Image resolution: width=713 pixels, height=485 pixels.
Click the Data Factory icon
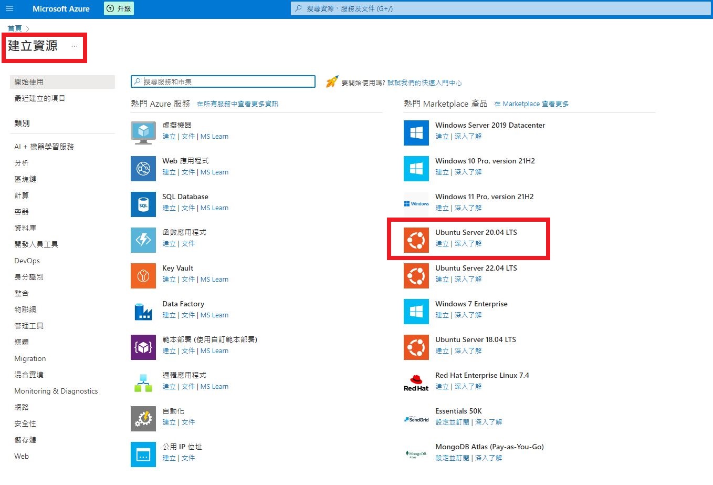click(x=143, y=311)
